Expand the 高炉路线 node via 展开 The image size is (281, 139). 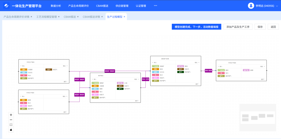(x=137, y=101)
